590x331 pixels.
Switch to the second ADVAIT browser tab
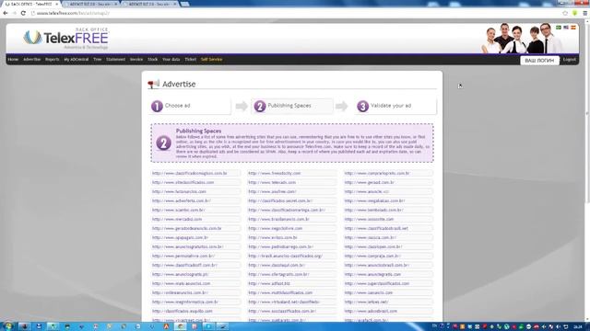point(90,4)
